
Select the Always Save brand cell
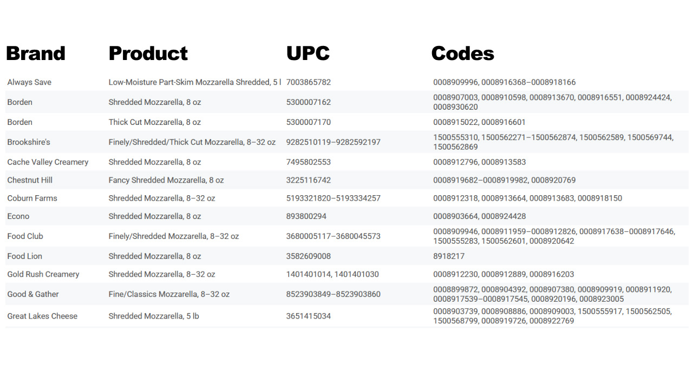(x=29, y=82)
